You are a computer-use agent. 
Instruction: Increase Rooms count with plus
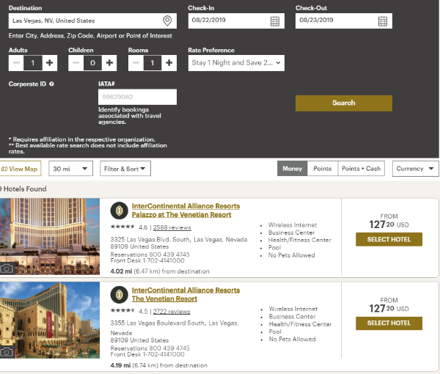point(169,63)
